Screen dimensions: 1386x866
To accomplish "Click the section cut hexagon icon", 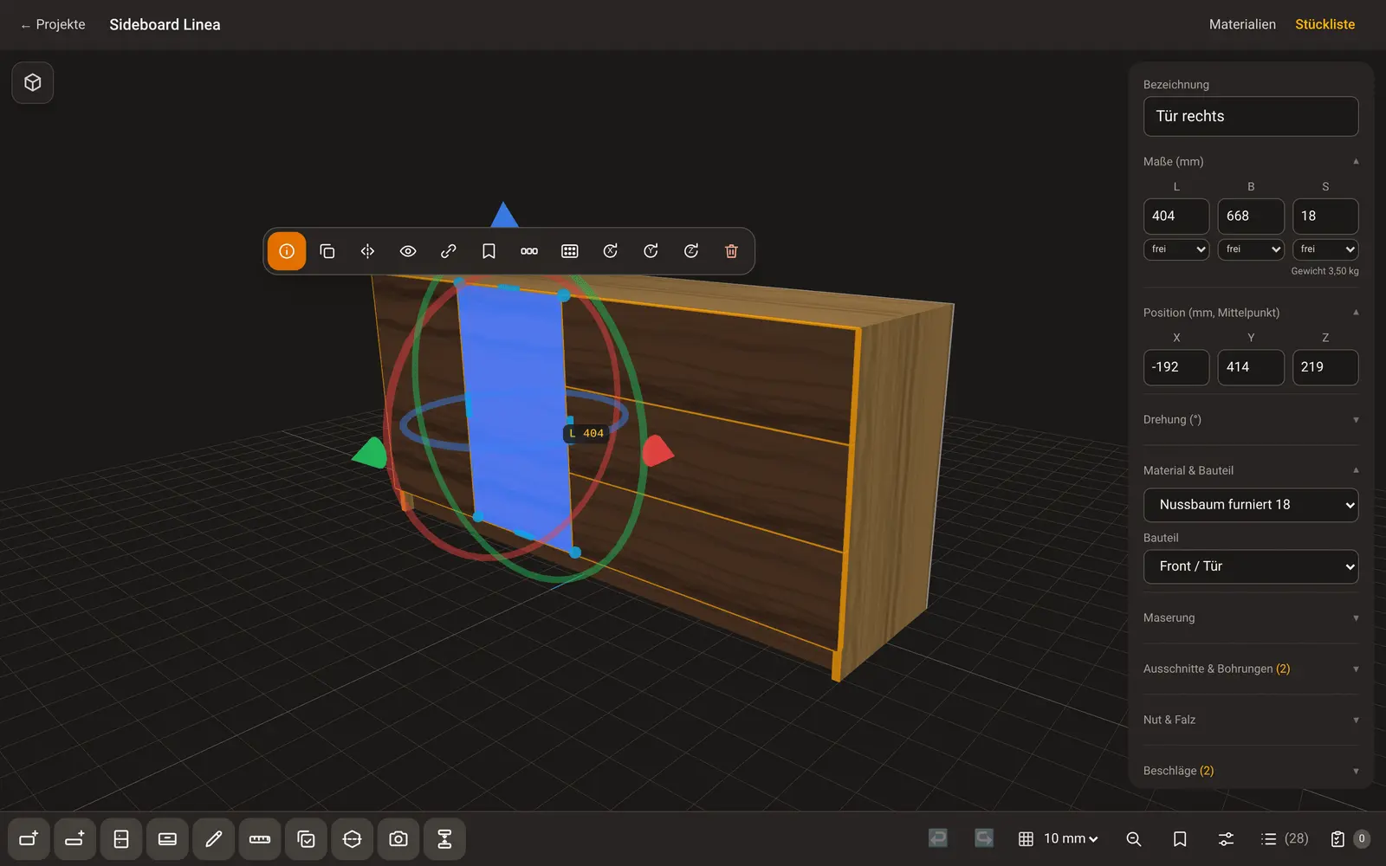I will click(x=353, y=838).
